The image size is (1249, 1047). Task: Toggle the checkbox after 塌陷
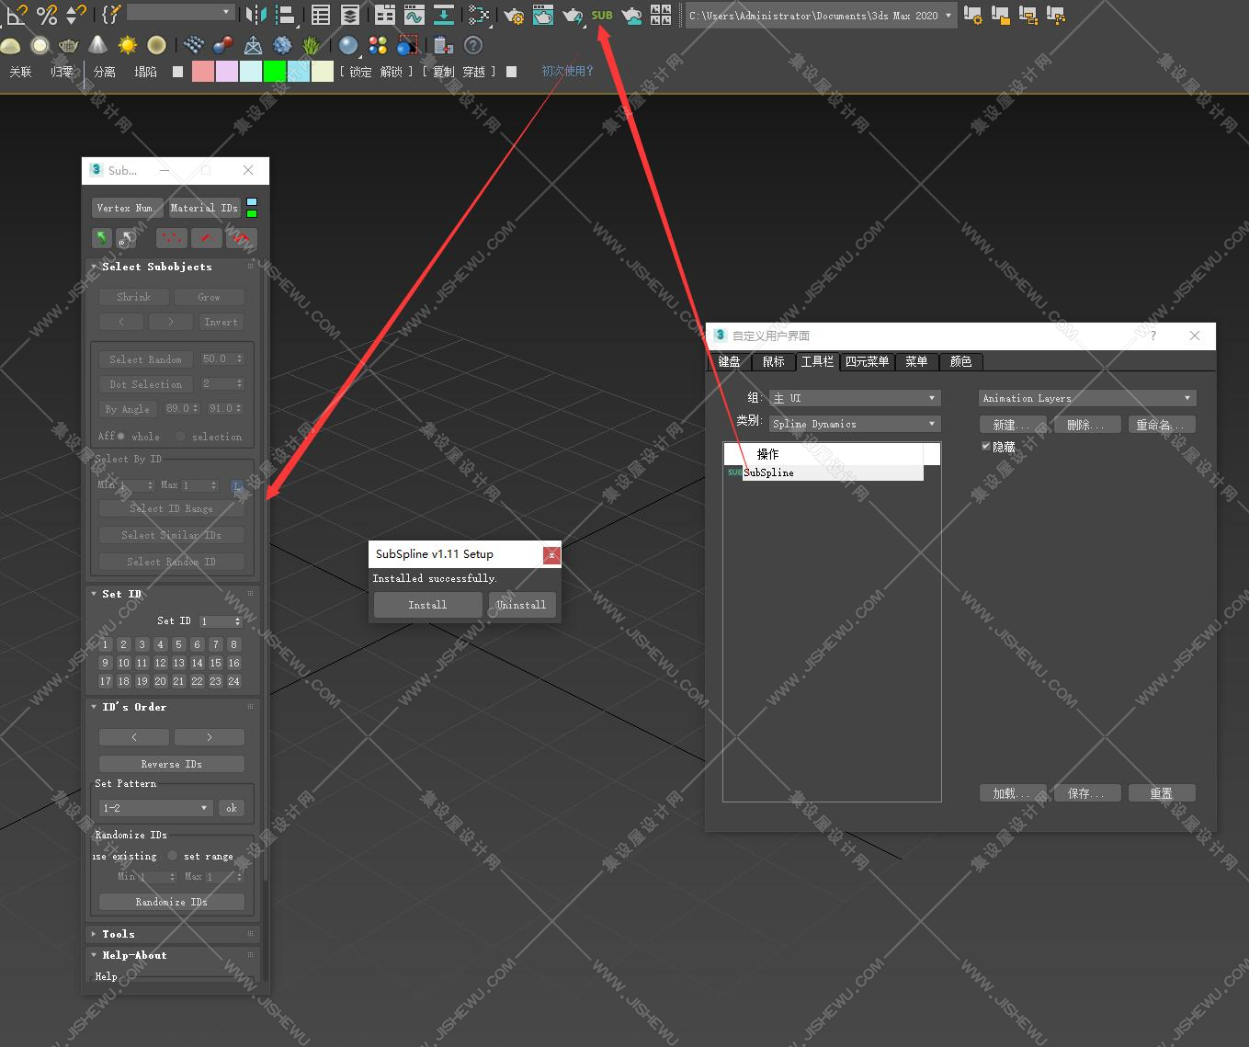[177, 72]
